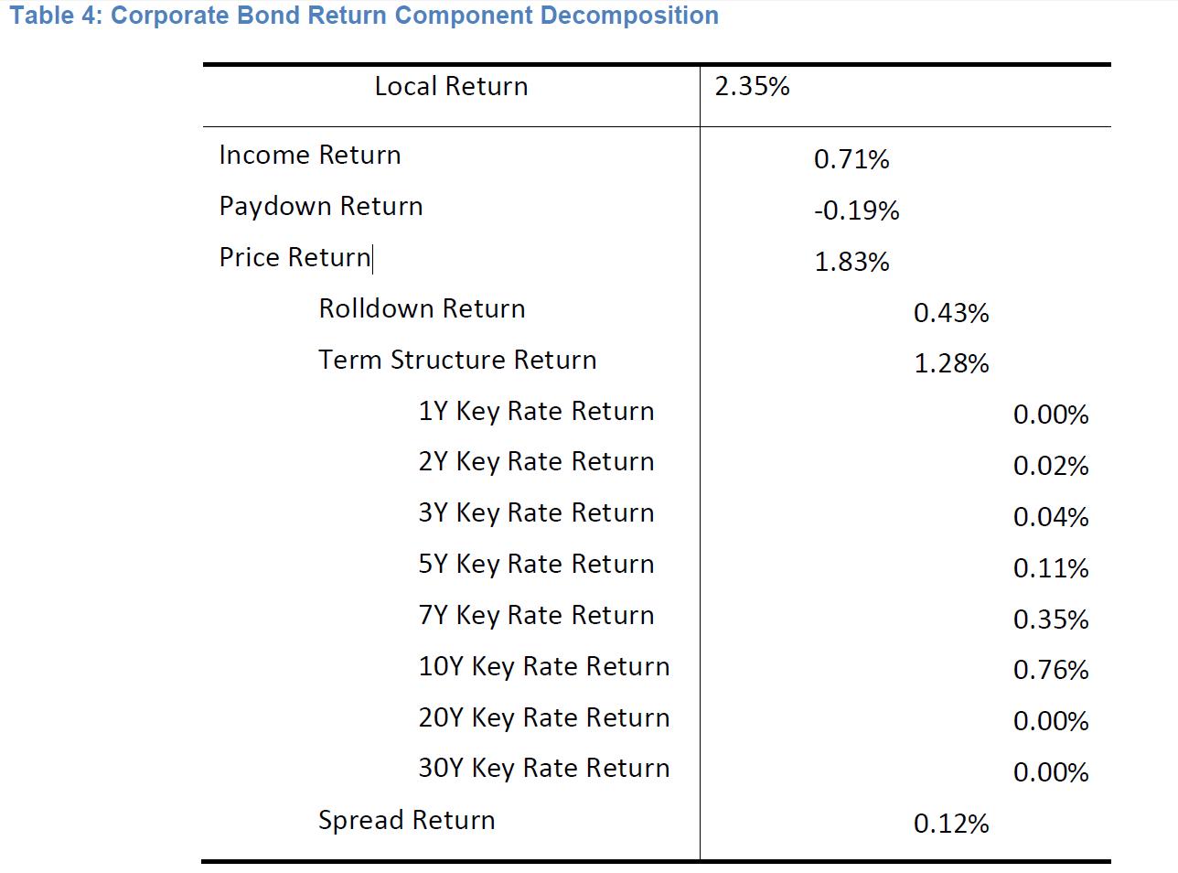Click the 10Y Key Rate Return label
Image resolution: width=1178 pixels, height=873 pixels.
(x=544, y=667)
